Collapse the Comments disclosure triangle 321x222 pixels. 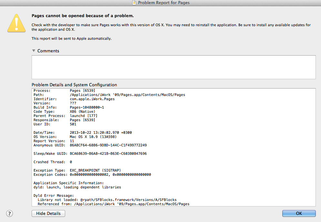34,51
